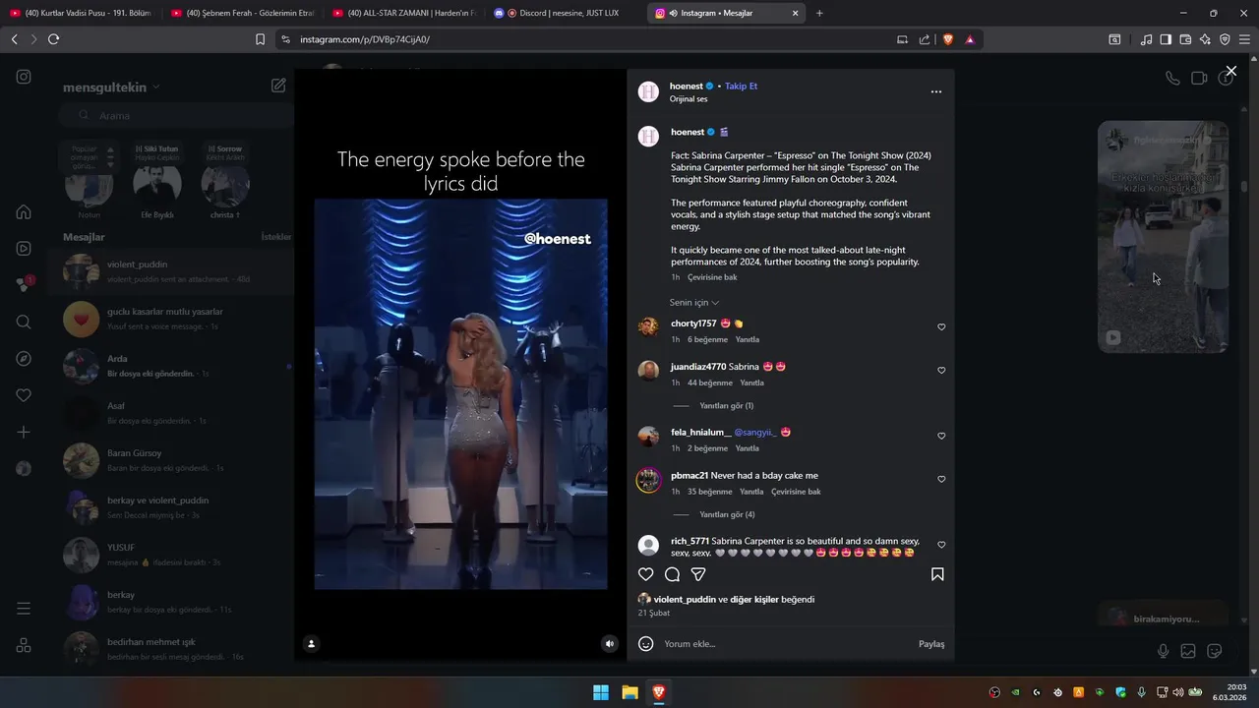Viewport: 1259px width, 708px height.
Task: Switch to Discord tab
Action: tap(565, 13)
